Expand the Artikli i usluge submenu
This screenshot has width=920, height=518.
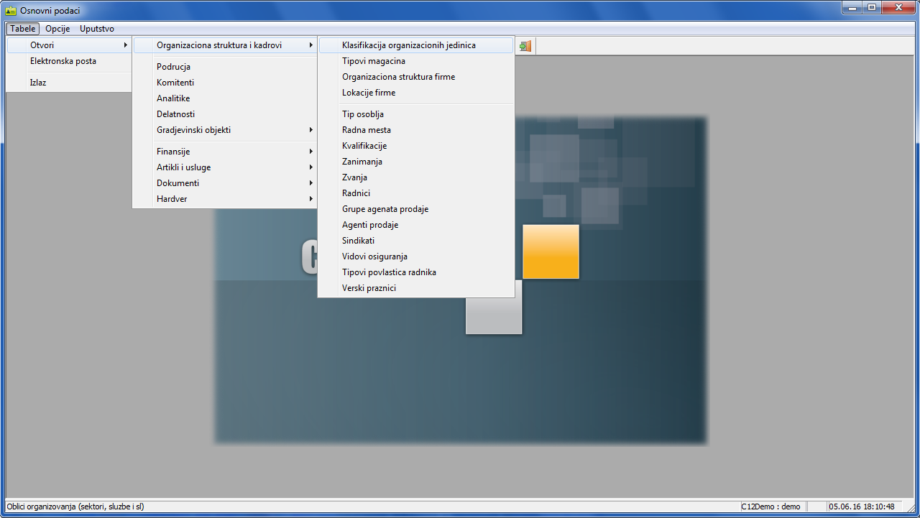click(224, 167)
